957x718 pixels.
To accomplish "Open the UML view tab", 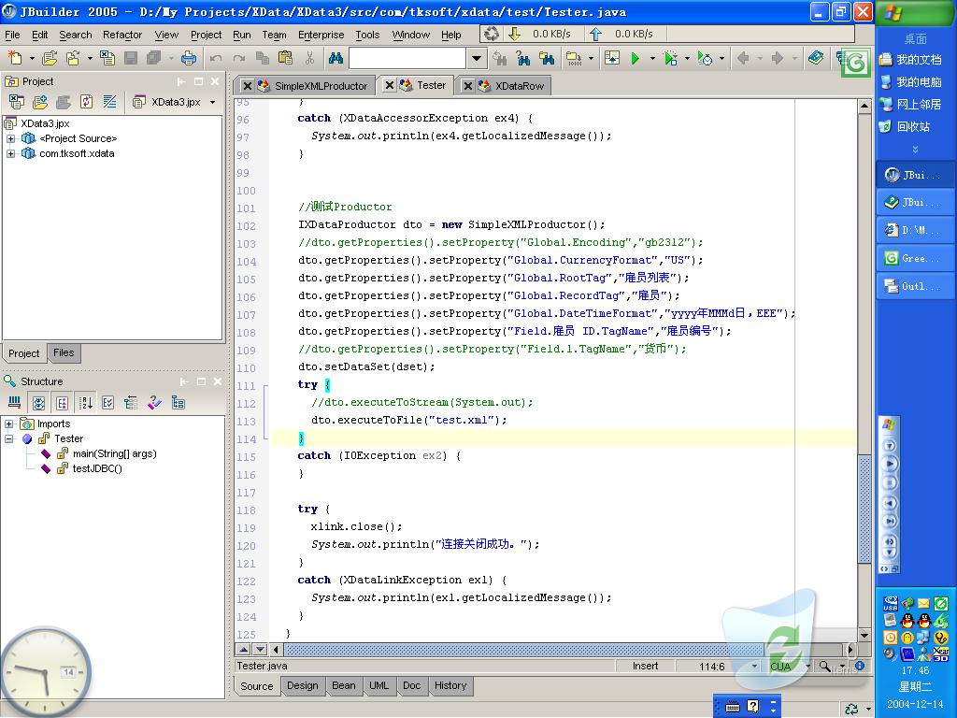I will tap(379, 685).
